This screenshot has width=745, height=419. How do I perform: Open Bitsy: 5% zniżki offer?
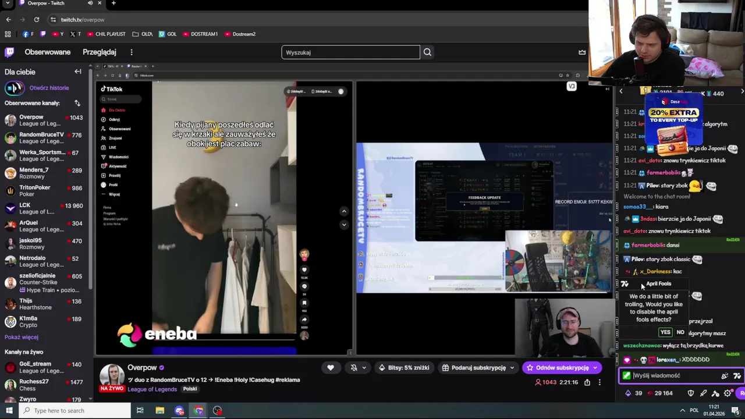(404, 368)
